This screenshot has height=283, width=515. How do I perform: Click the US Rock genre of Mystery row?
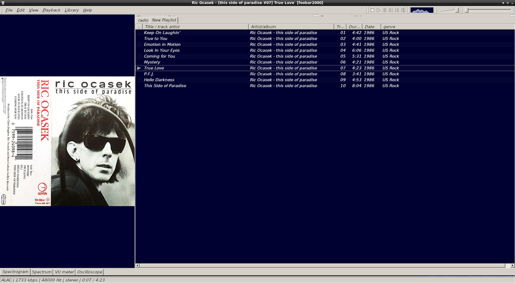(391, 62)
